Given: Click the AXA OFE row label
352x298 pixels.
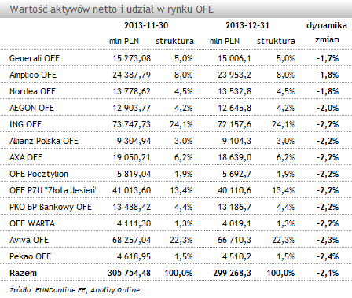Looking at the screenshot, I should [x=26, y=157].
